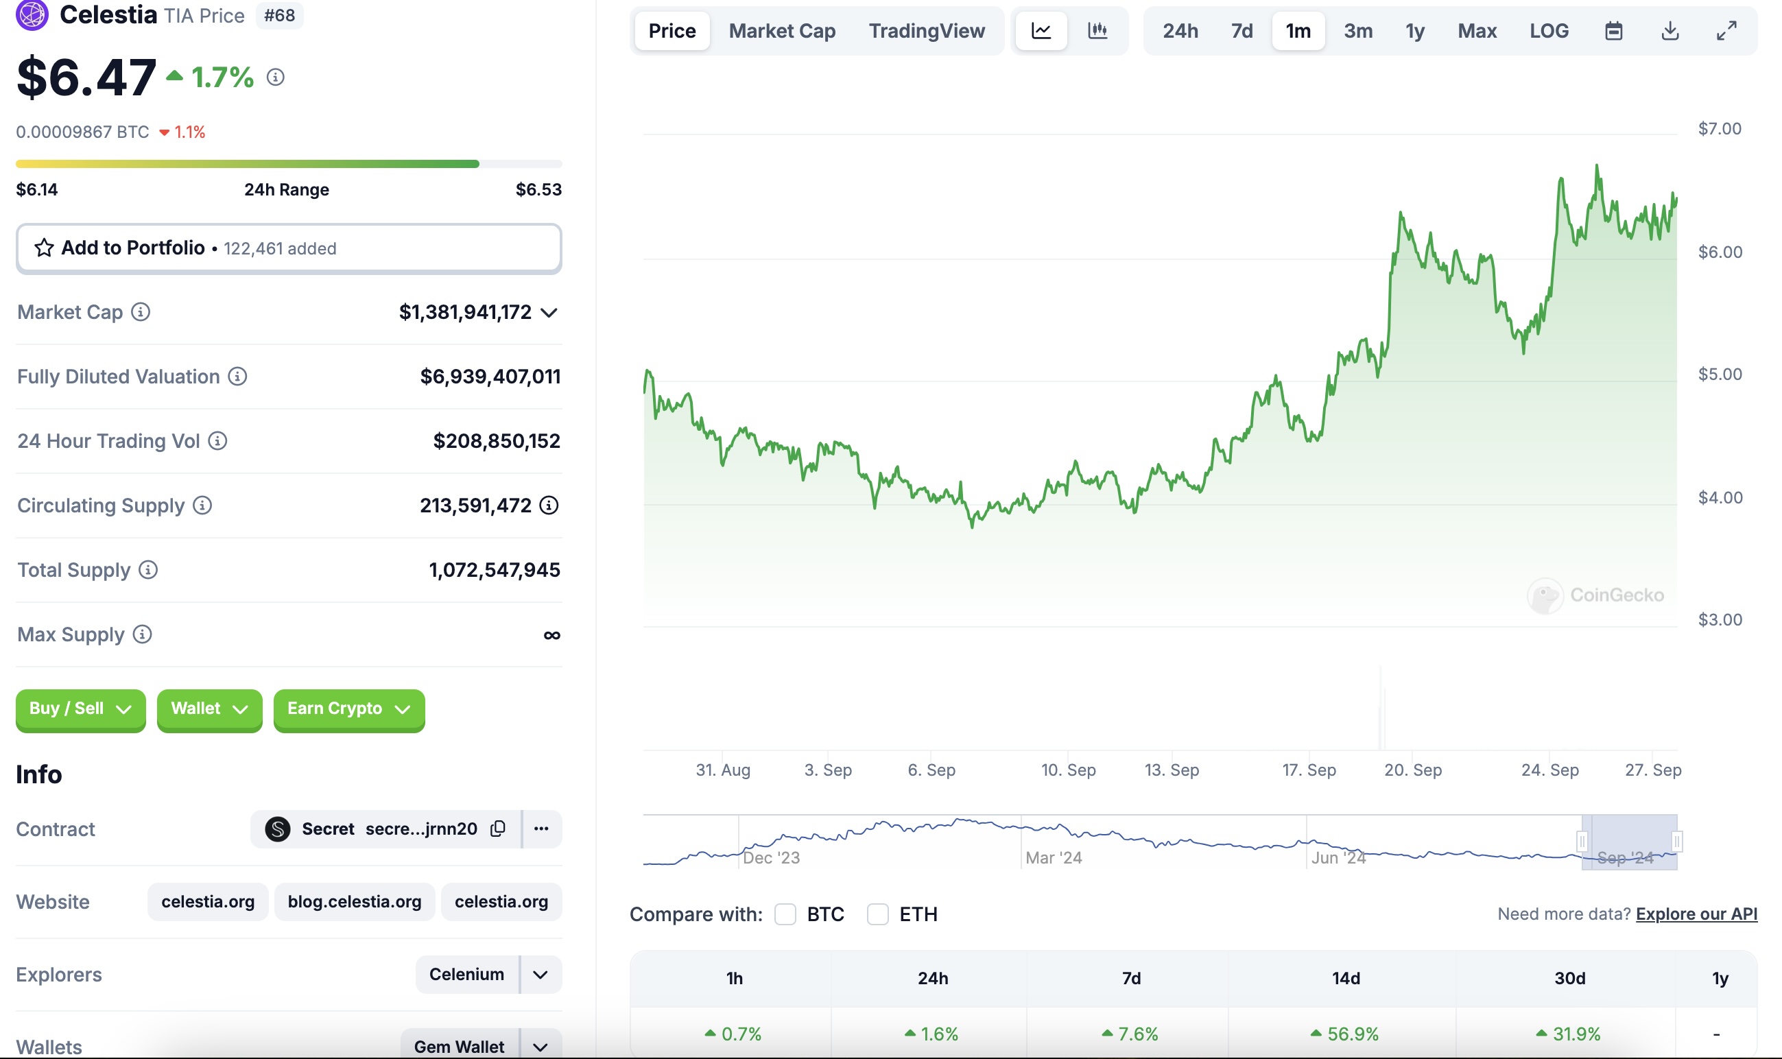Show Fully Diluted Valuation info icon
The image size is (1782, 1059).
coord(237,376)
